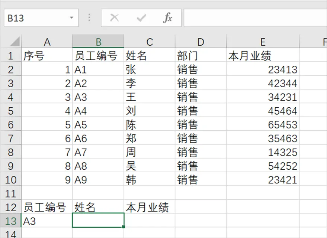Screen dimensions: 327x238
Task: Click the name cell 吴
Action: point(149,165)
